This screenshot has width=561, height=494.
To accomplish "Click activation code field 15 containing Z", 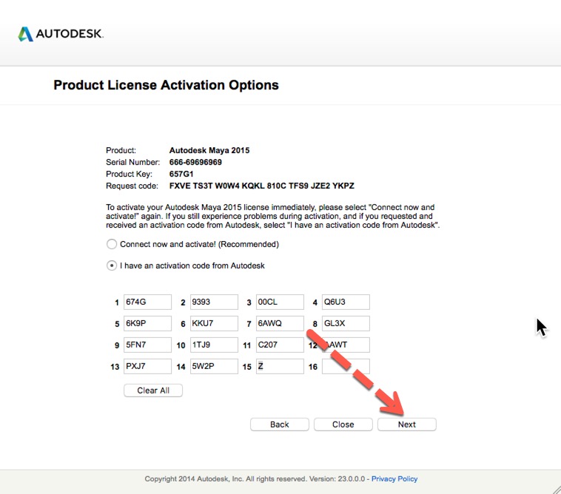I will [280, 366].
